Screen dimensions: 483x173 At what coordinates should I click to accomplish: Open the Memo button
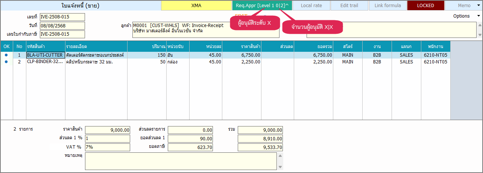click(464, 5)
